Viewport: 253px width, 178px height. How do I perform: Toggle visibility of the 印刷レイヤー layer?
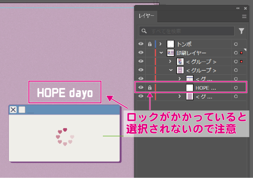pos(141,53)
